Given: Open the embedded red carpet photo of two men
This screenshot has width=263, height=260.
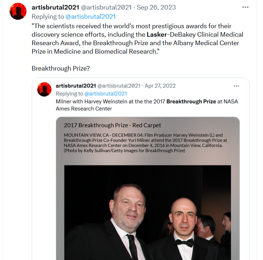Looking at the screenshot, I should pyautogui.click(x=148, y=213).
